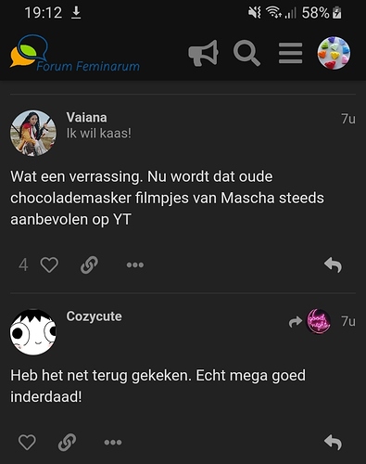This screenshot has height=464, width=366.
Task: Open the megaphone announcements icon
Action: point(203,53)
